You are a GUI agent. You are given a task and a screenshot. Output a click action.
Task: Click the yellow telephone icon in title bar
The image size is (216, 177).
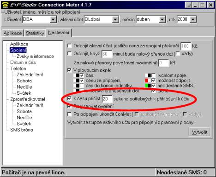(6, 5)
